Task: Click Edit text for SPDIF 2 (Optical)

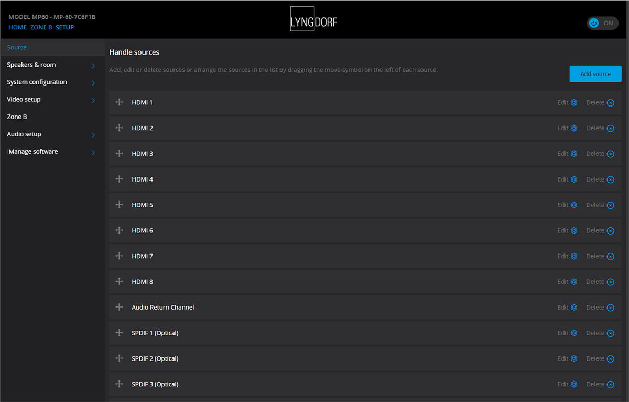Action: pos(563,358)
